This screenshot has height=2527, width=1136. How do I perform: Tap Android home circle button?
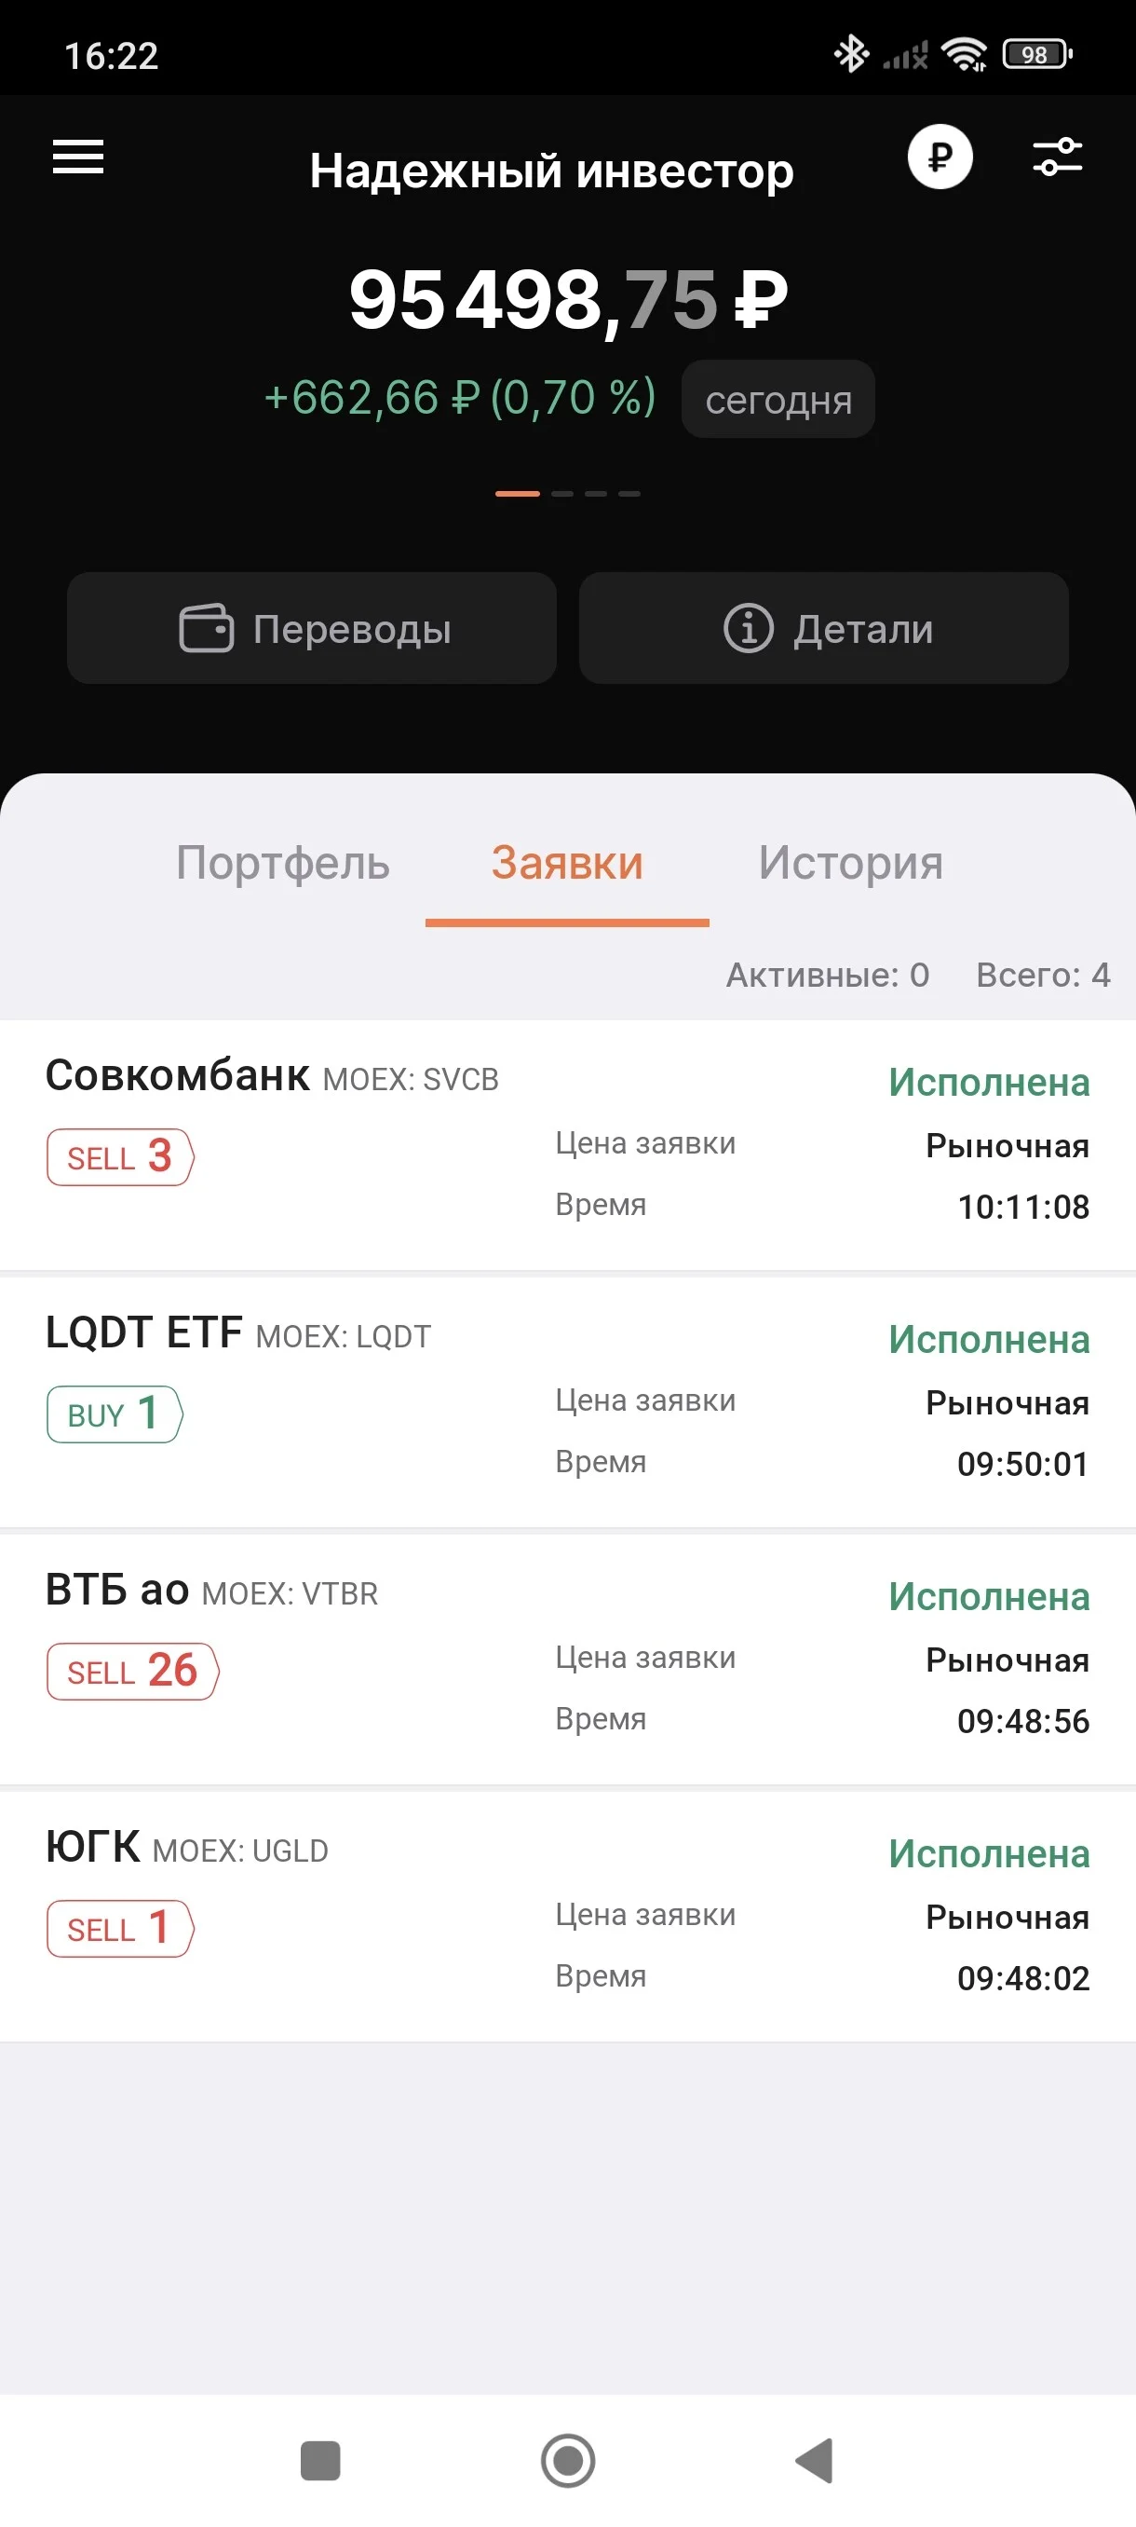pyautogui.click(x=569, y=2461)
